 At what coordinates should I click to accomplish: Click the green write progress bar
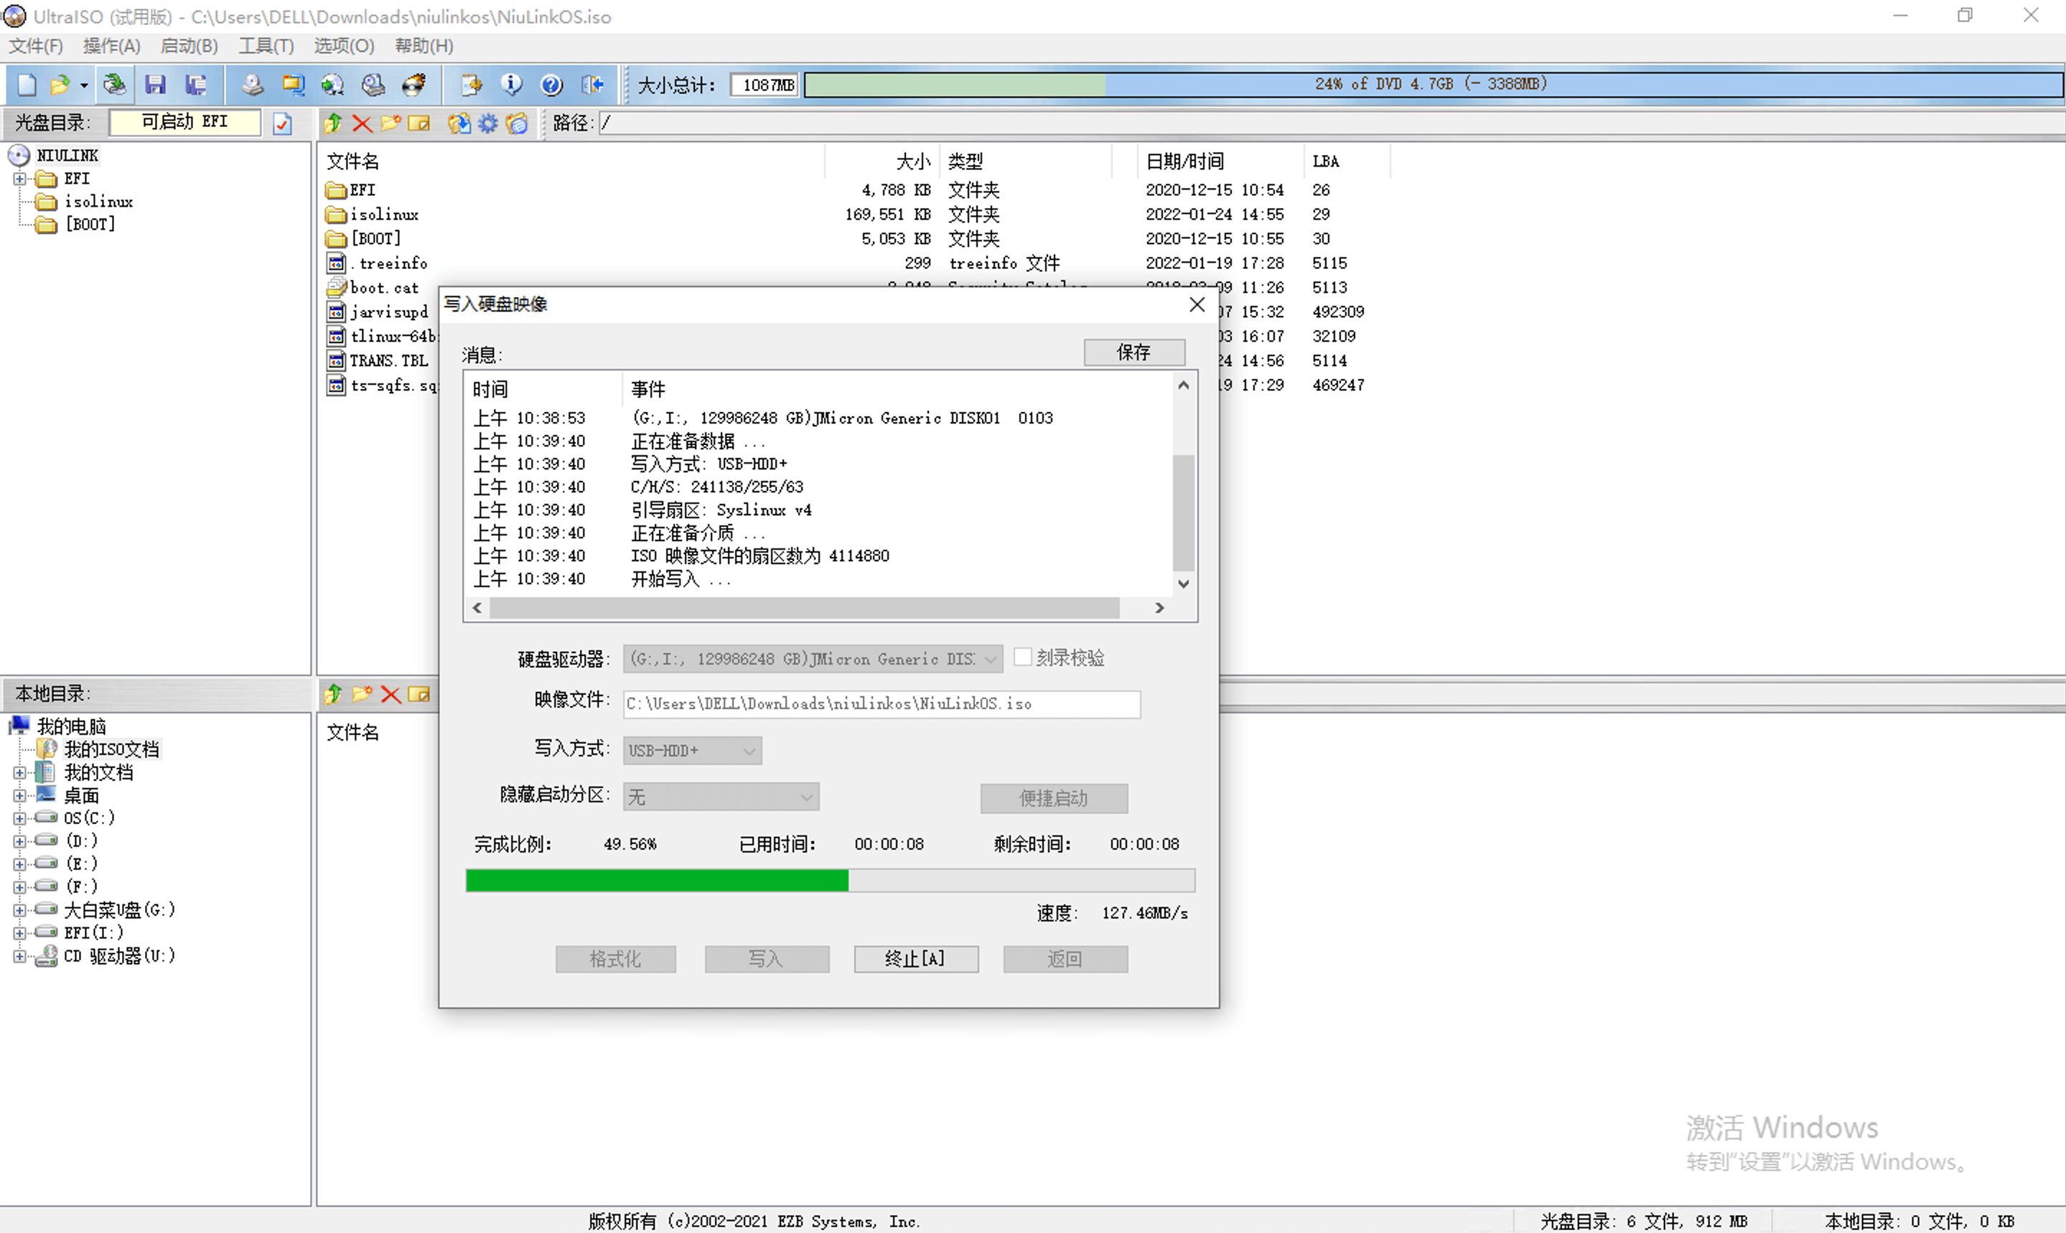pos(657,881)
